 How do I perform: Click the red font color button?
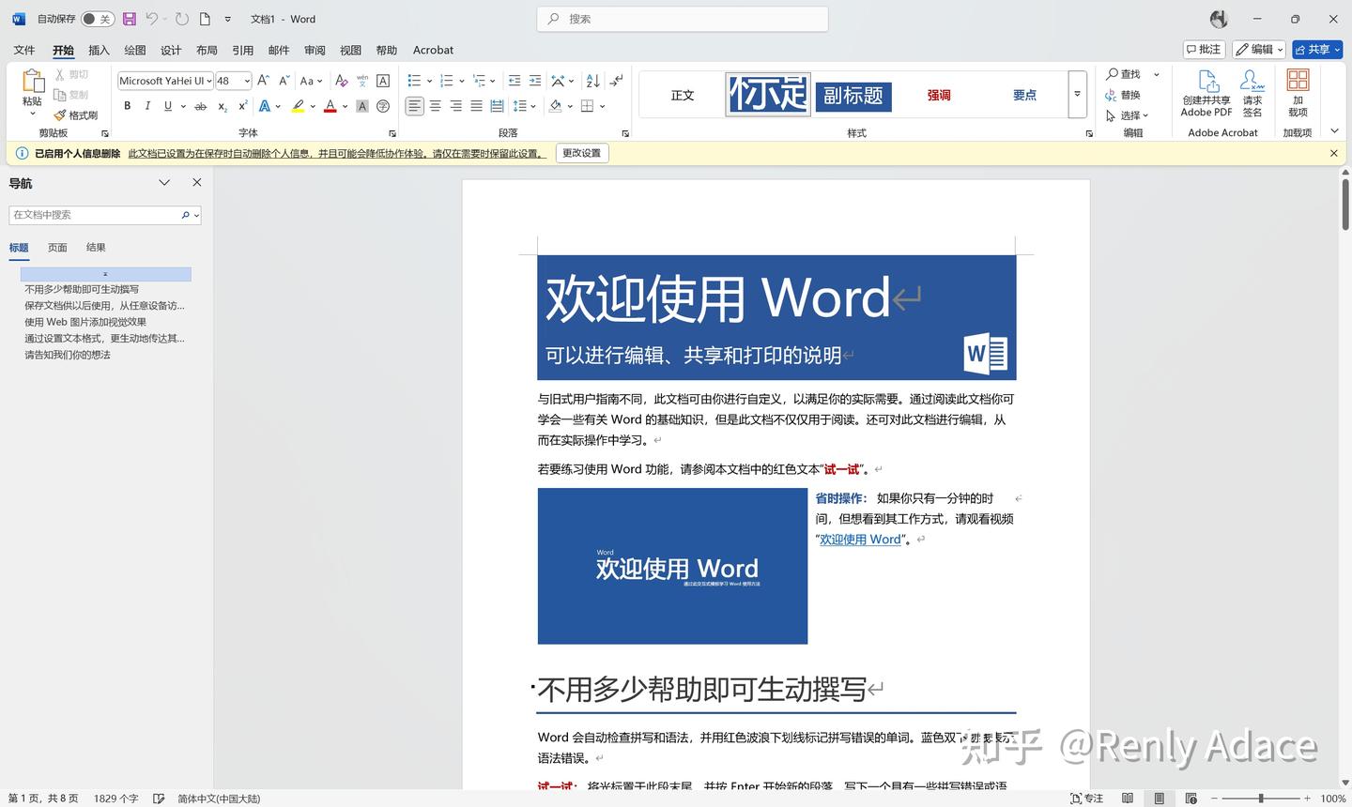point(330,106)
